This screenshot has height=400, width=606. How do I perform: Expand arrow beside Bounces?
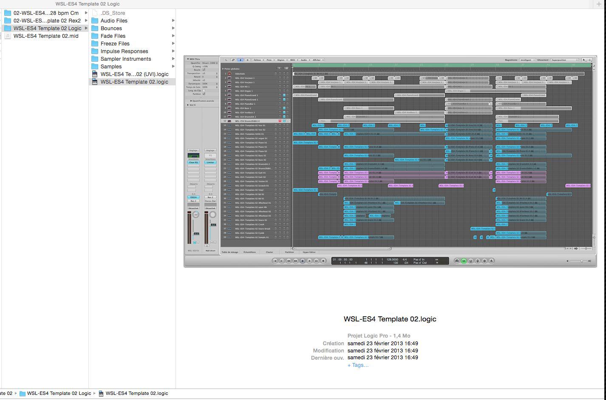(173, 28)
